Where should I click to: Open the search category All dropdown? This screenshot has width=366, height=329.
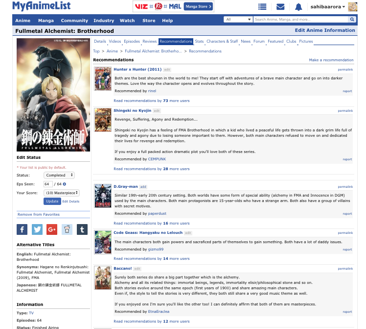238,20
